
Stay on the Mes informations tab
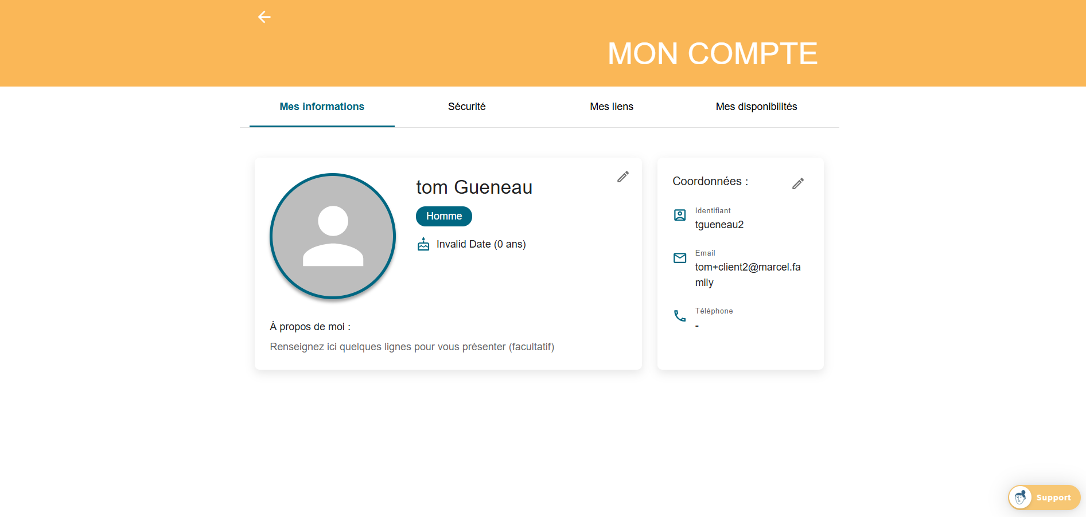pyautogui.click(x=321, y=107)
